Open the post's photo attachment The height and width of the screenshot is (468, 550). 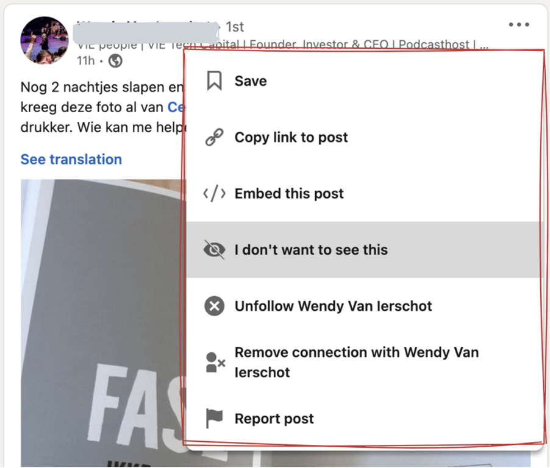[102, 323]
